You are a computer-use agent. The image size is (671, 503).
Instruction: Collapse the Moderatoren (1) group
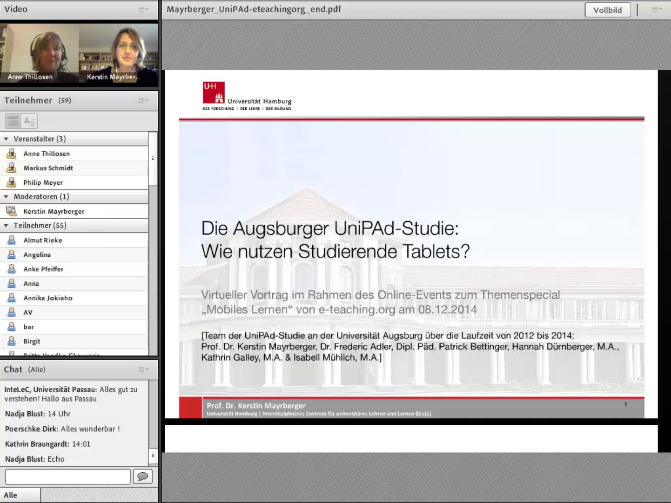pyautogui.click(x=6, y=196)
